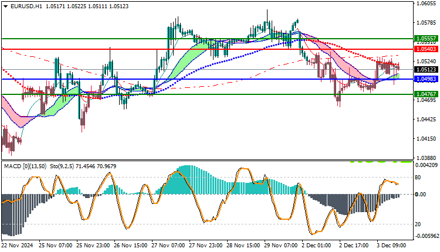Select the 1.04425 price scale value

click(427, 120)
